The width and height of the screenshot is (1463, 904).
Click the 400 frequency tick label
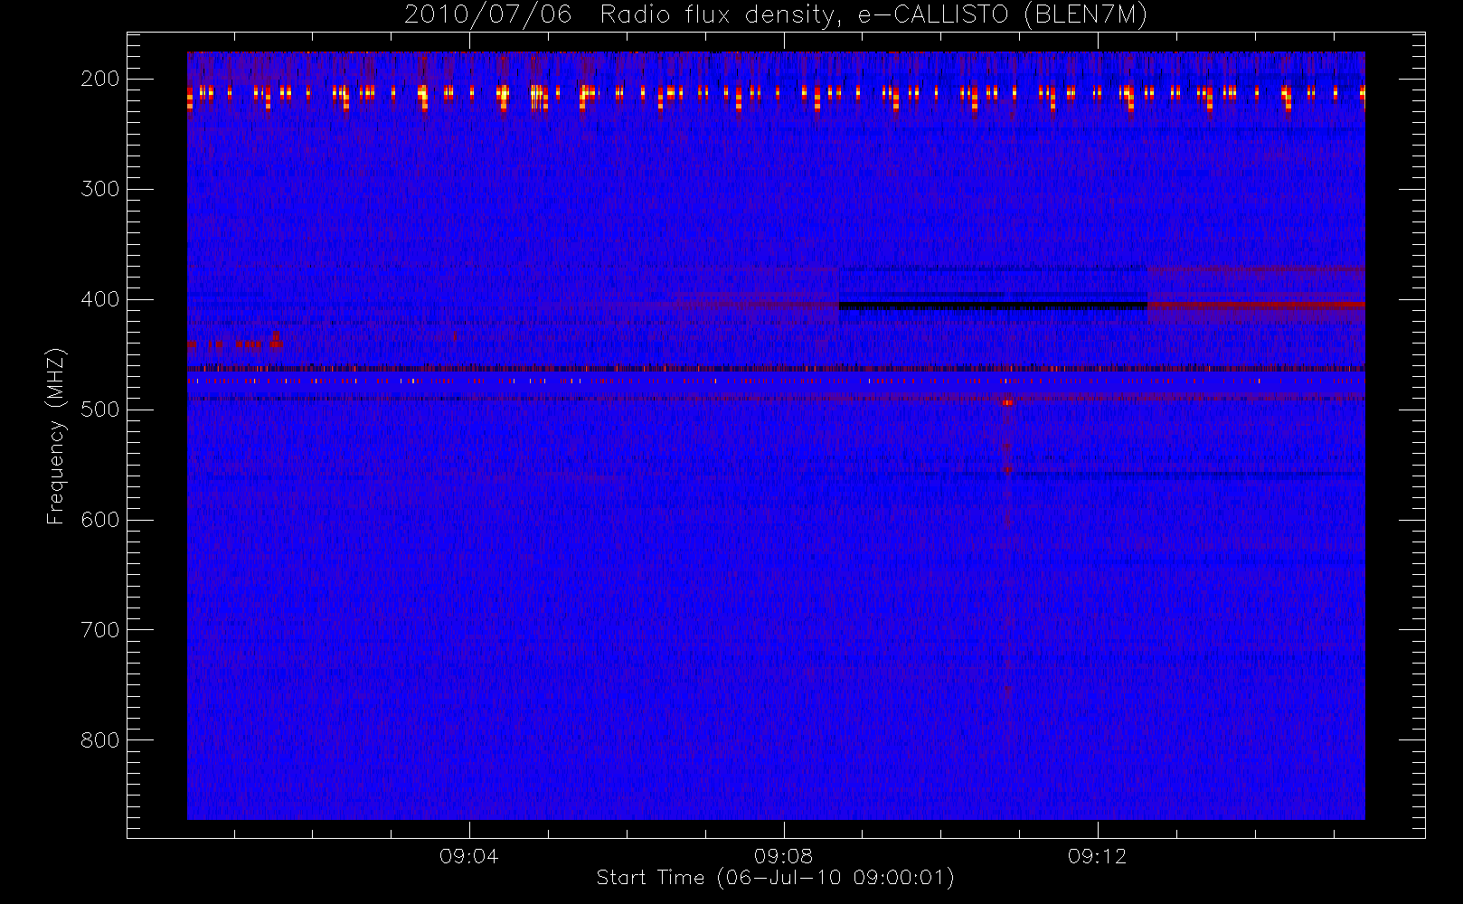tap(100, 299)
